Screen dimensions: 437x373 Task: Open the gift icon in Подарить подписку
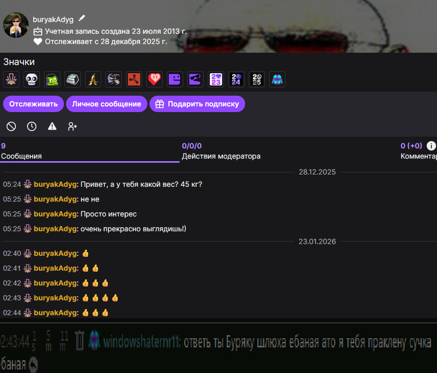tap(159, 104)
